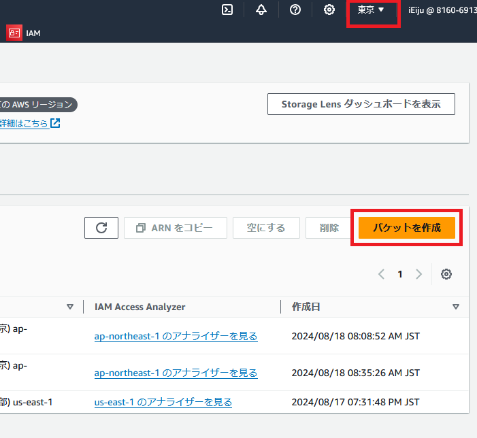The height and width of the screenshot is (438, 477).
Task: Open analyzer link for 08:08:52 AM bucket
Action: (x=176, y=336)
